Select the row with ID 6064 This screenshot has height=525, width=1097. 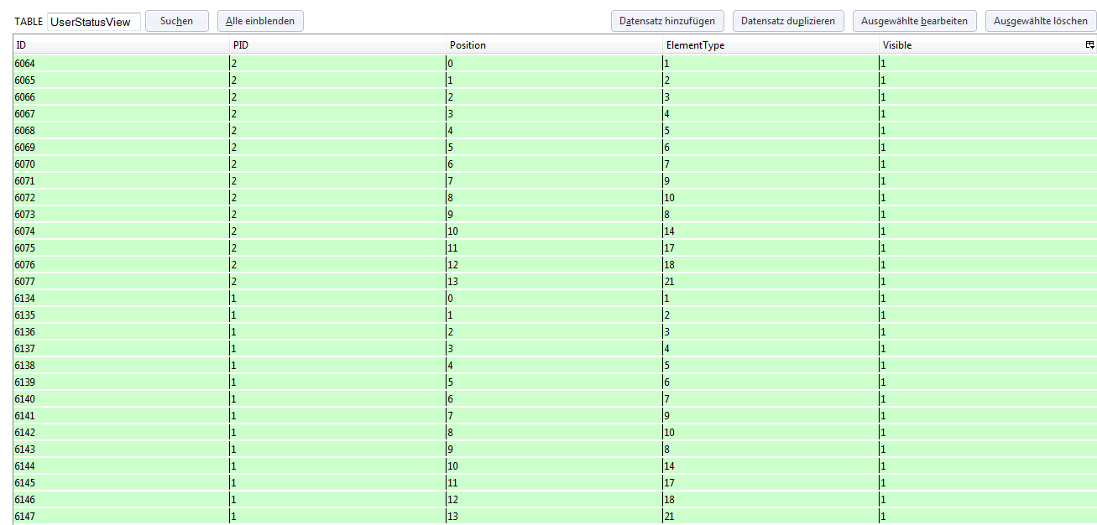555,64
